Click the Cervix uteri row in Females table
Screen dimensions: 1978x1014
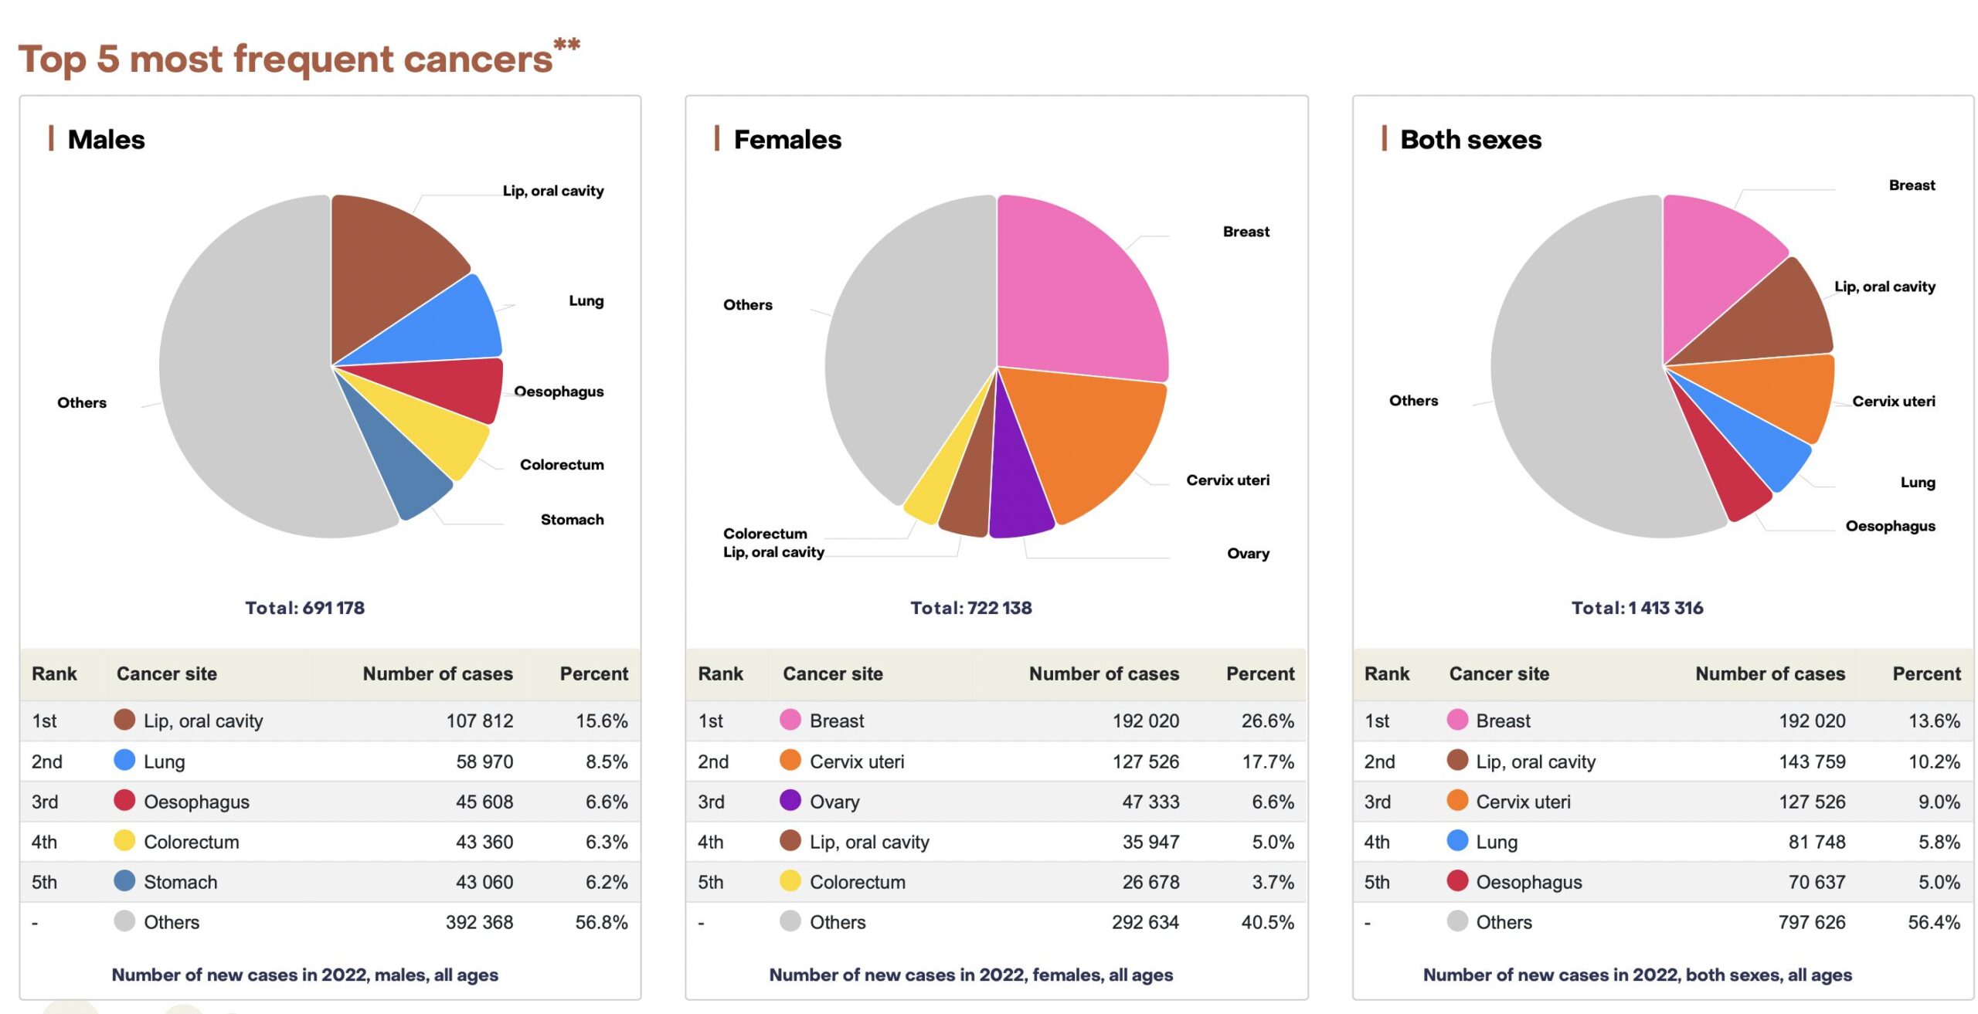point(996,761)
